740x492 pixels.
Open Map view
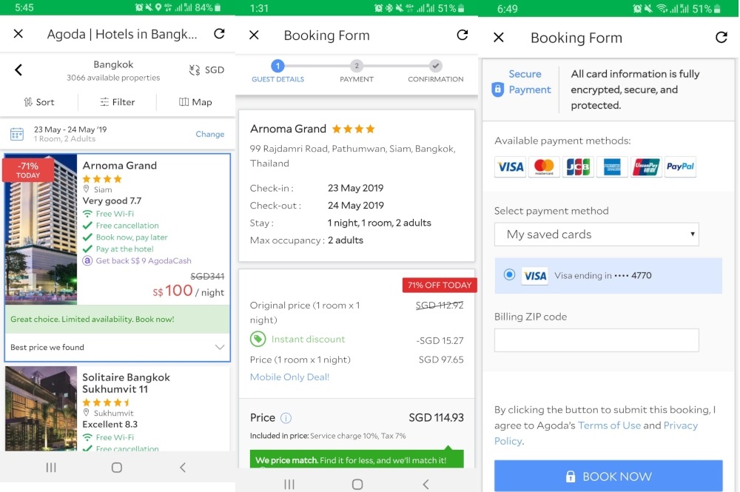click(195, 102)
